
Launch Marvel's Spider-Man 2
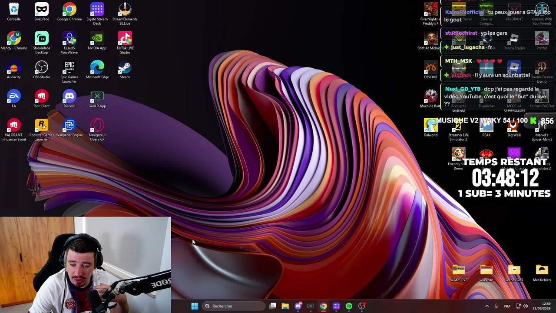pyautogui.click(x=542, y=130)
